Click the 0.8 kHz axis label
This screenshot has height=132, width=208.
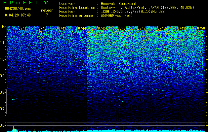3,92
